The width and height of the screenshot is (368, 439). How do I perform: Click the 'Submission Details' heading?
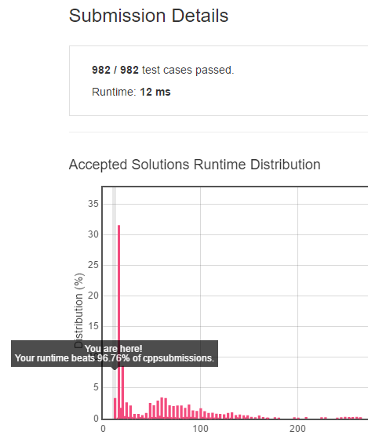(x=148, y=16)
